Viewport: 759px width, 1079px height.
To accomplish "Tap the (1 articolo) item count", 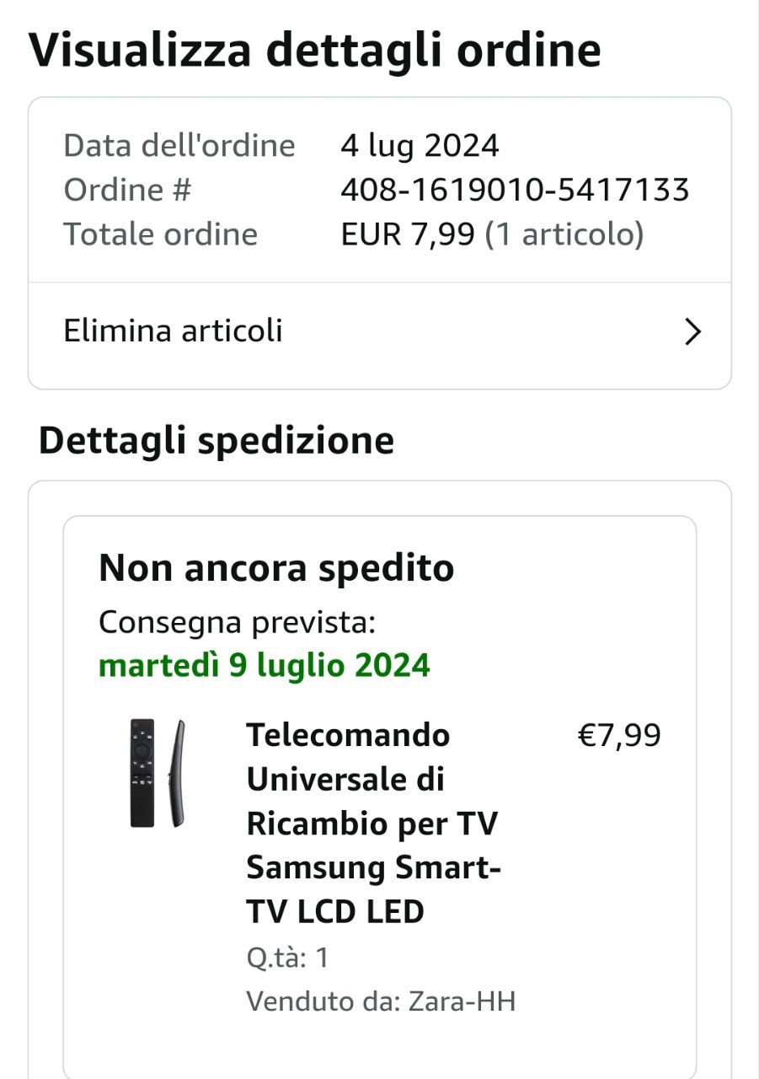I will [x=564, y=234].
